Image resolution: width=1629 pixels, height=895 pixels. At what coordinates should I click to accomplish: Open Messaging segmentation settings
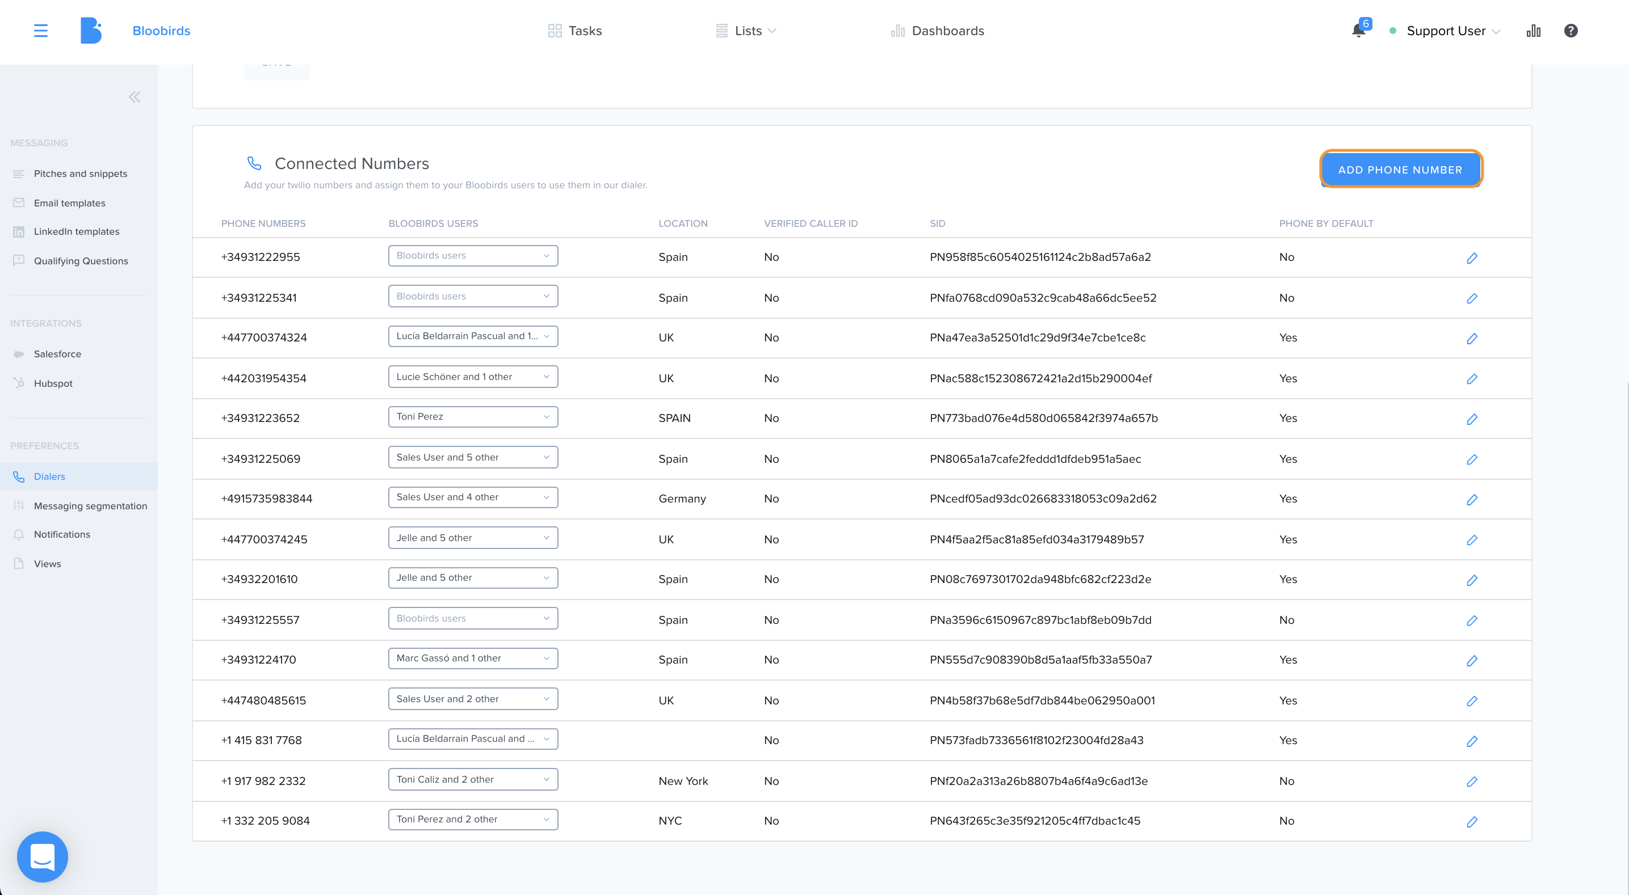[90, 506]
